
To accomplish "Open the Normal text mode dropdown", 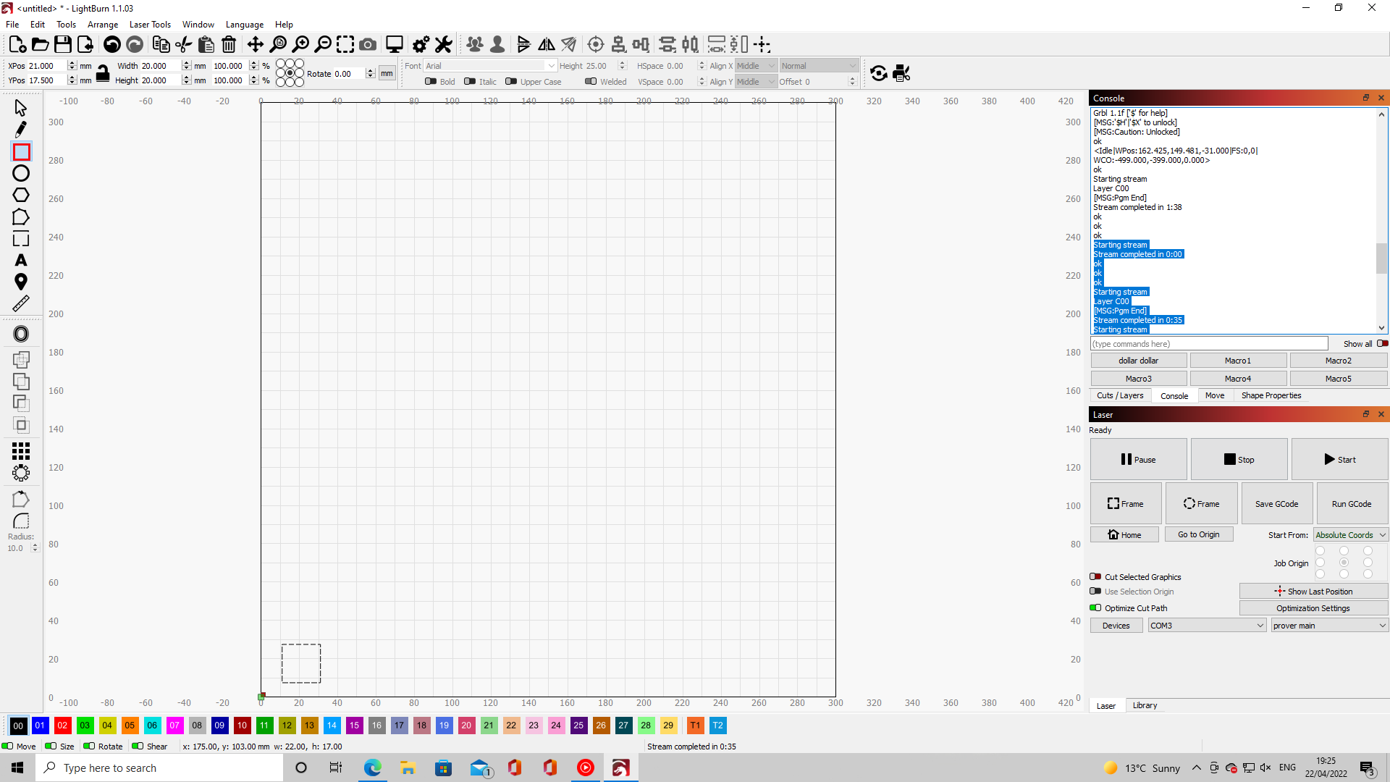I will point(818,66).
